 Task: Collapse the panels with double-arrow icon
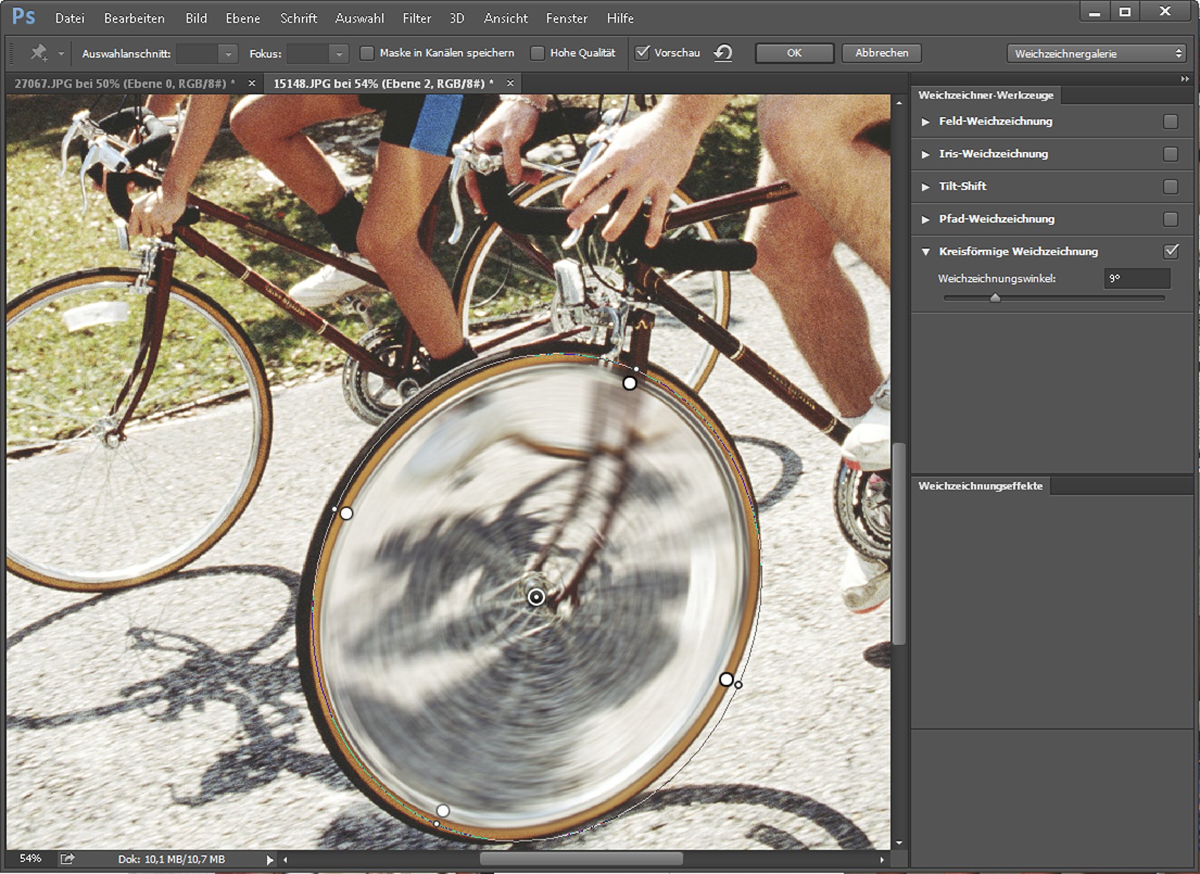click(x=1184, y=79)
